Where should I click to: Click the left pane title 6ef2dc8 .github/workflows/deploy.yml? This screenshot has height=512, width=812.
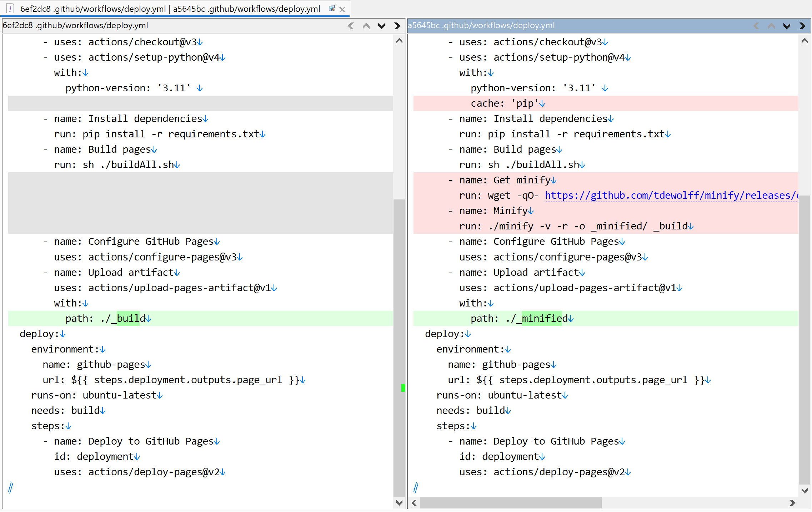tap(75, 25)
